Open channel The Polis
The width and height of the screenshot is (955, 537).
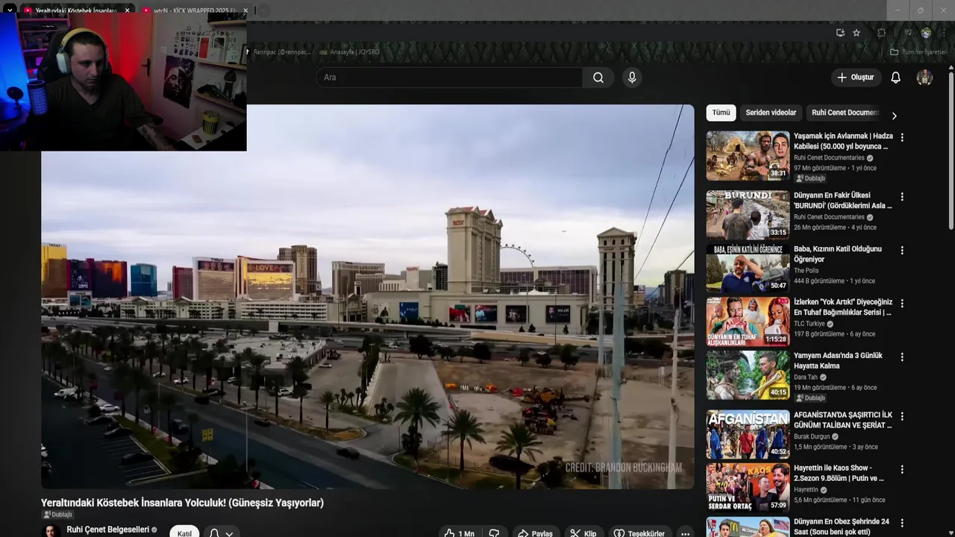(x=806, y=271)
